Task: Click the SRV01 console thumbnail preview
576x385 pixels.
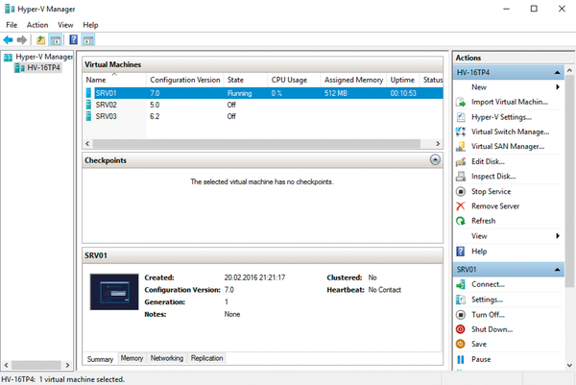Action: (x=114, y=292)
